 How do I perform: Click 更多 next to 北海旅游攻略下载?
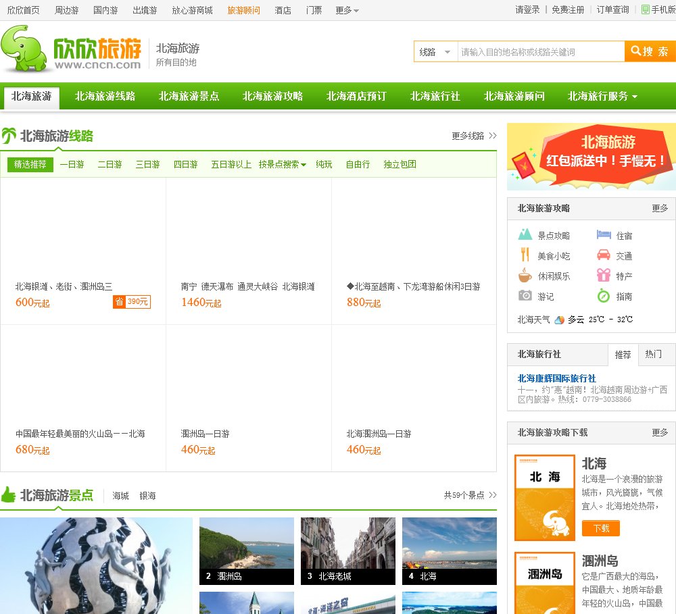click(x=660, y=432)
